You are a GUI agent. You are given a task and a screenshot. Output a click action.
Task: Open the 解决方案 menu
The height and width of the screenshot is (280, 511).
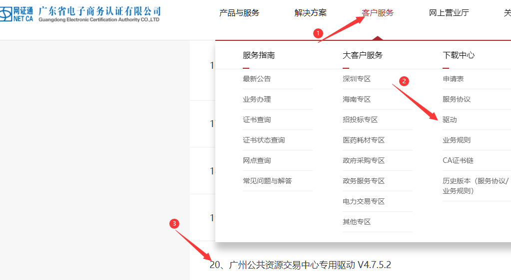310,13
